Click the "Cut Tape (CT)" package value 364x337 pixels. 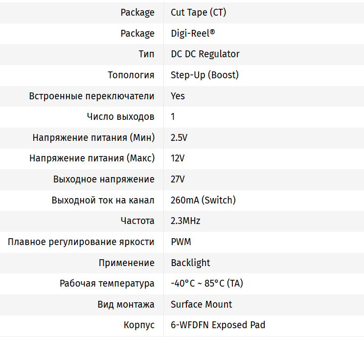pyautogui.click(x=198, y=13)
